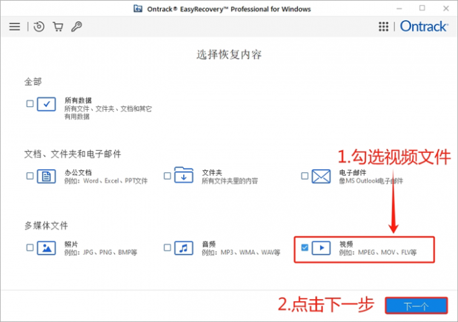Viewport: 458px width, 322px height.
Task: Click the audio music note icon
Action: click(184, 248)
